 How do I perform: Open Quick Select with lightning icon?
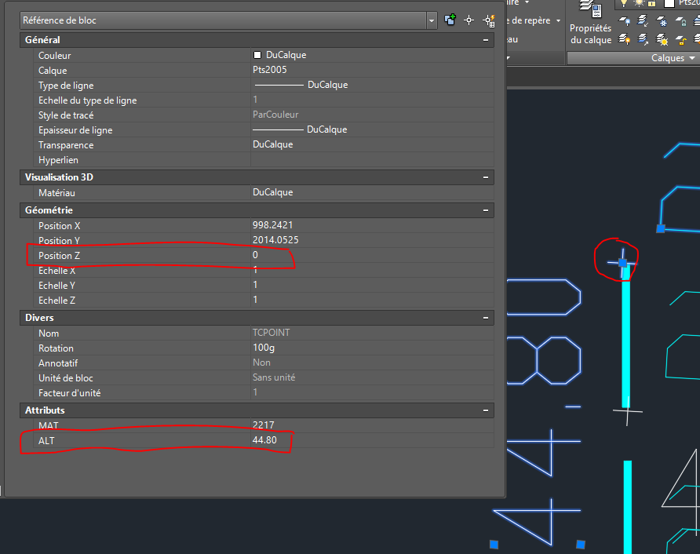pos(489,20)
